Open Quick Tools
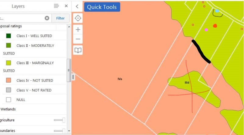 pyautogui.click(x=102, y=7)
